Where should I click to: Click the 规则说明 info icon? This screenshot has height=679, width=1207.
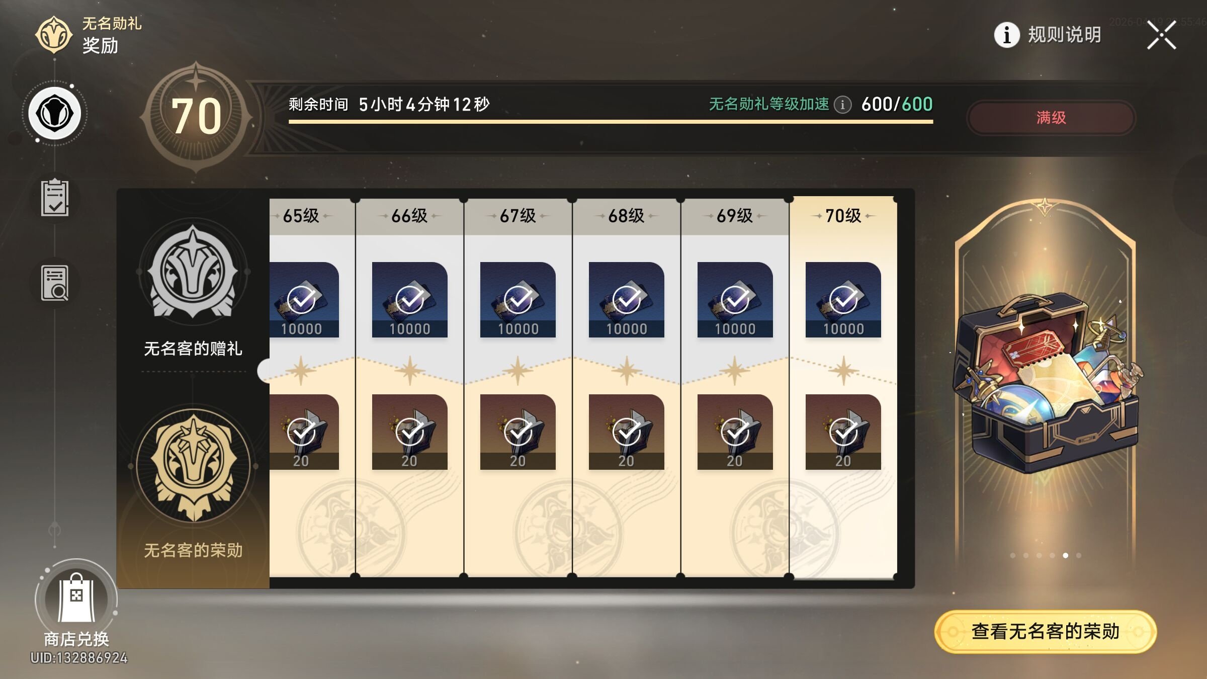(1007, 35)
